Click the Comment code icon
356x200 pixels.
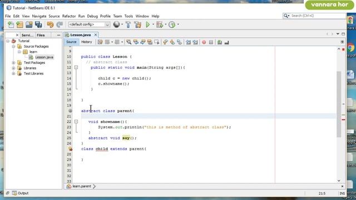220,42
